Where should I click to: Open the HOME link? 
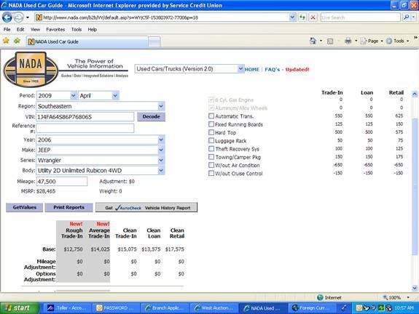coord(252,69)
